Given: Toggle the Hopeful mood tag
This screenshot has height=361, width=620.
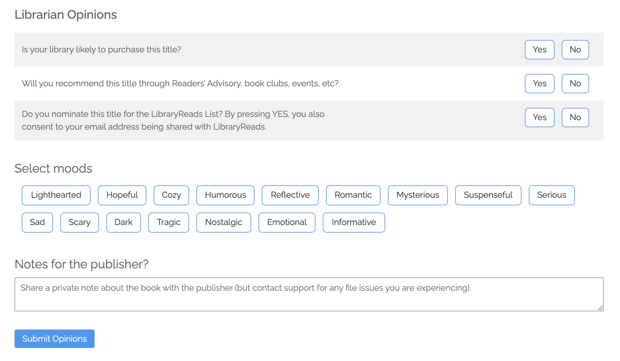Looking at the screenshot, I should [x=122, y=195].
